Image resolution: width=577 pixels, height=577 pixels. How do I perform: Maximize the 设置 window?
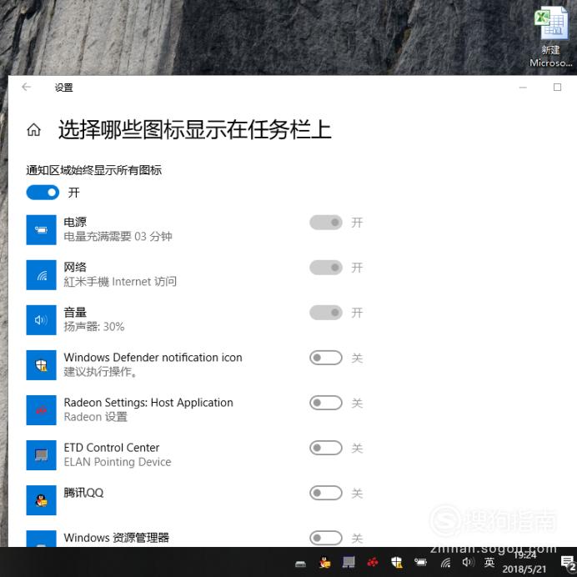coord(557,88)
